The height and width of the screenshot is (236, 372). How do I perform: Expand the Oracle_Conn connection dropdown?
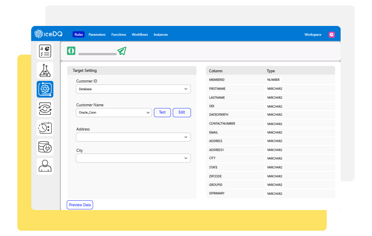click(114, 113)
